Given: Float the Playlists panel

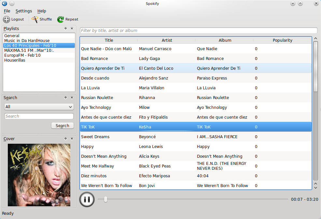Looking at the screenshot, I should (65, 29).
